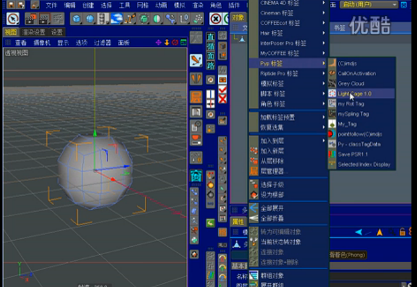Click the render to picture viewer clapperboard

44,19
